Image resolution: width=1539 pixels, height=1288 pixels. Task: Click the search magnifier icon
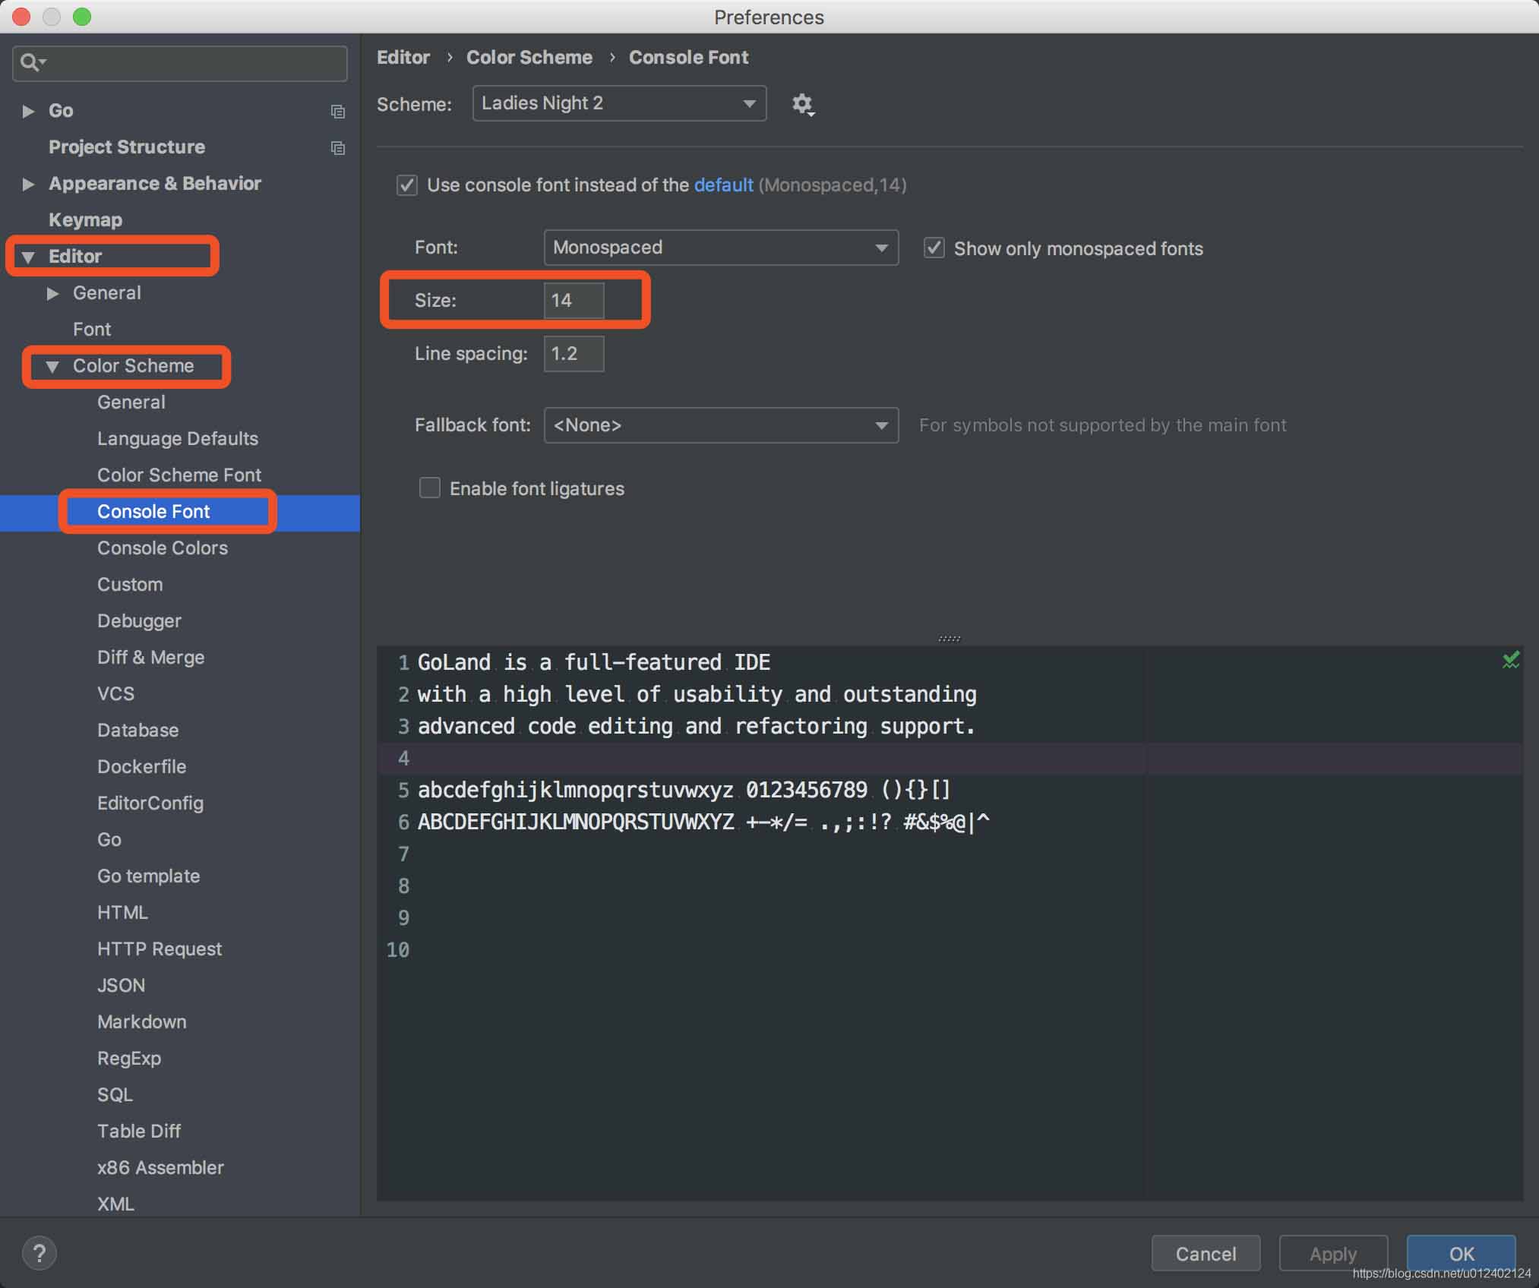tap(30, 62)
